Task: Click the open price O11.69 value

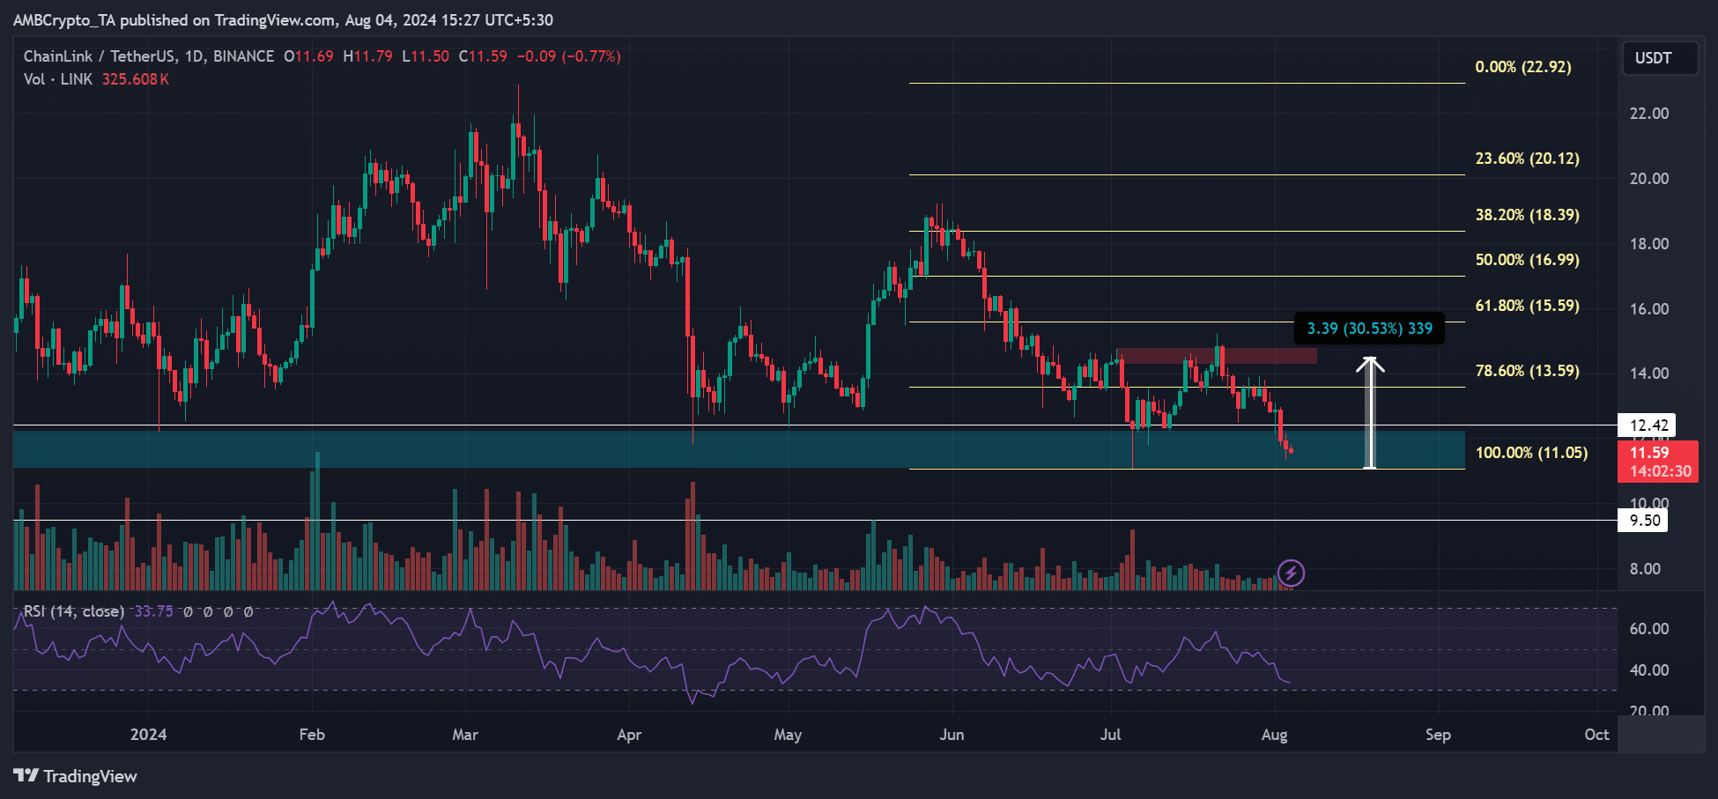Action: tap(308, 56)
